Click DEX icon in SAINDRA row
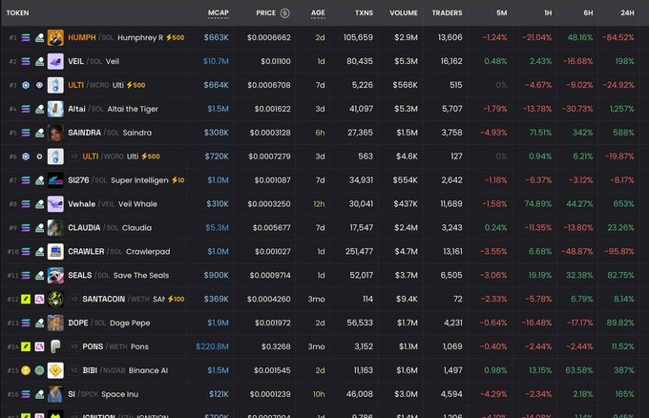The width and height of the screenshot is (649, 418). pos(39,133)
